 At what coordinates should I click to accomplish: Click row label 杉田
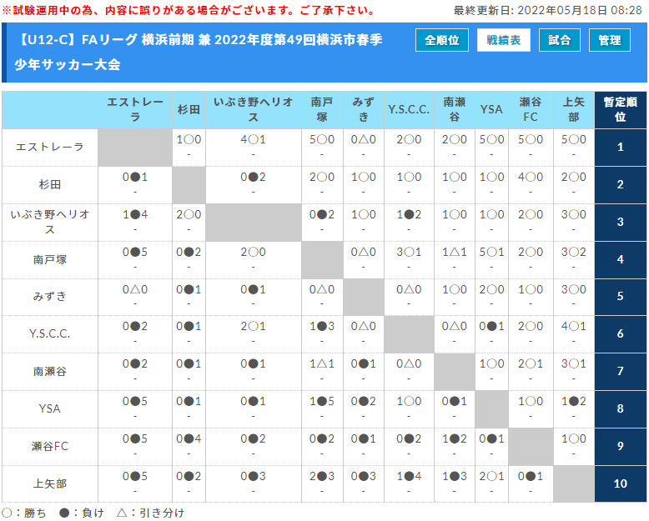click(x=50, y=184)
